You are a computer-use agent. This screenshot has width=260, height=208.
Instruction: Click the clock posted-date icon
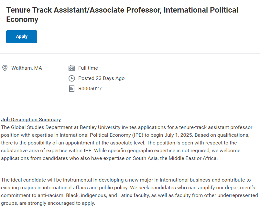(x=72, y=78)
